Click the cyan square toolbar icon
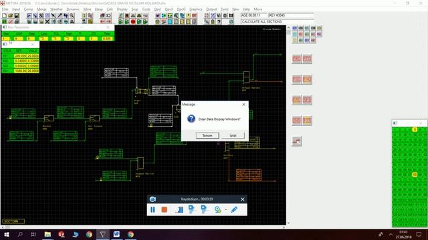 (170, 21)
